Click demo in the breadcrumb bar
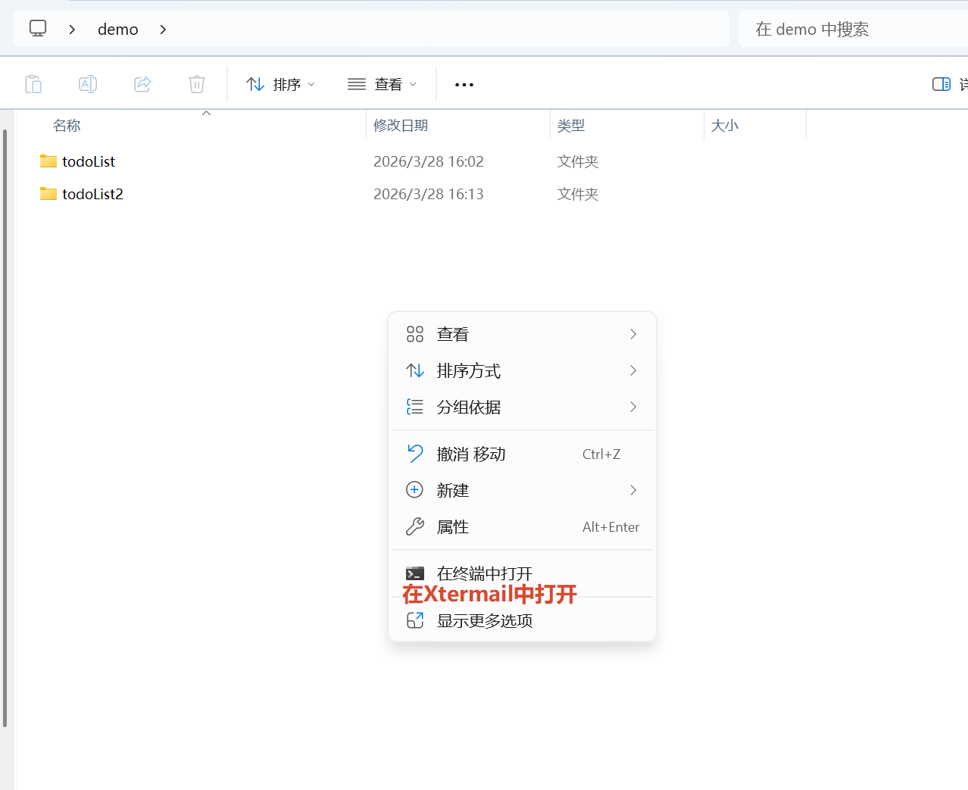The width and height of the screenshot is (968, 790). (117, 29)
